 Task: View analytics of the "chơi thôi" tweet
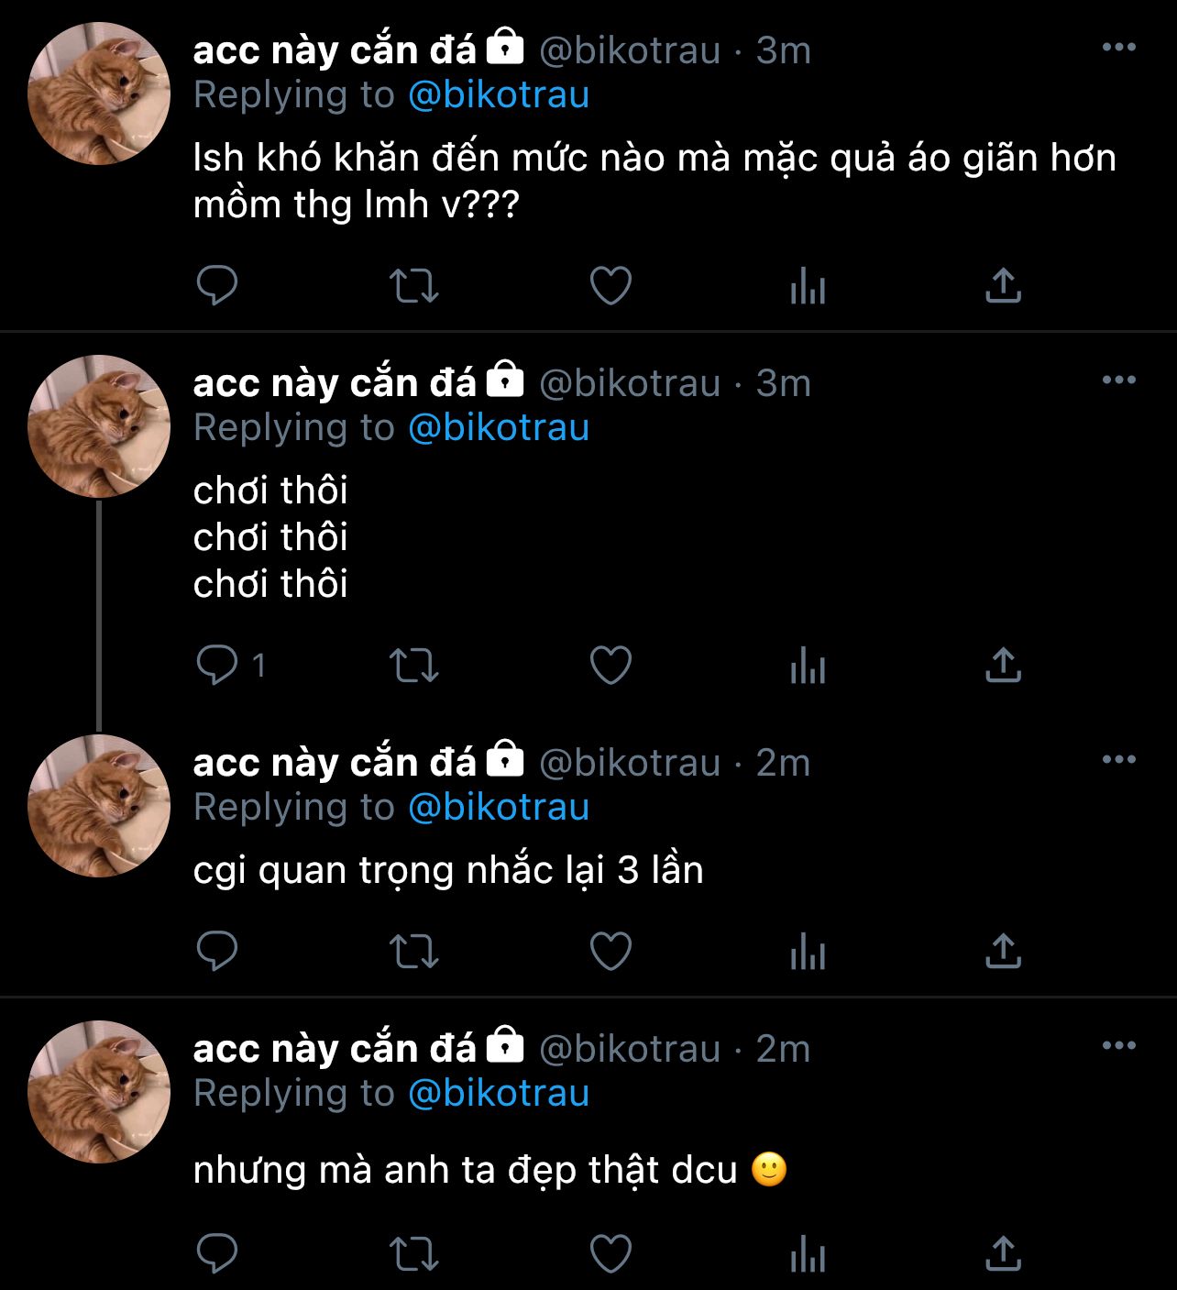(x=808, y=665)
